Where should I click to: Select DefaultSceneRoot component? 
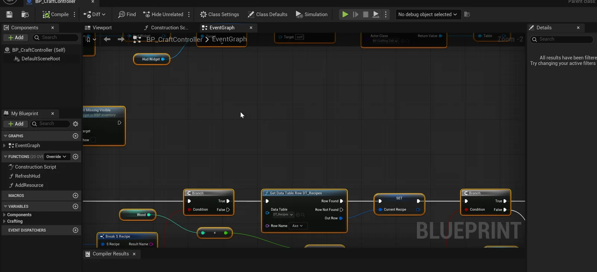tap(41, 59)
